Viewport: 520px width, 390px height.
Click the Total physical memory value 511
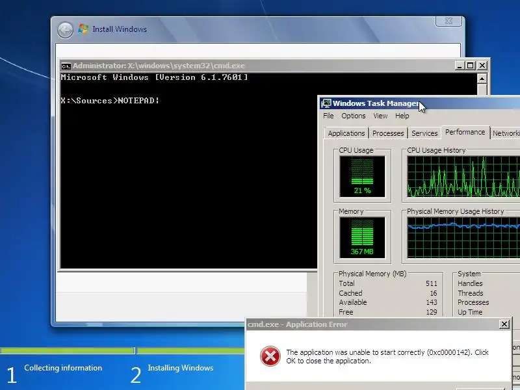pyautogui.click(x=431, y=283)
